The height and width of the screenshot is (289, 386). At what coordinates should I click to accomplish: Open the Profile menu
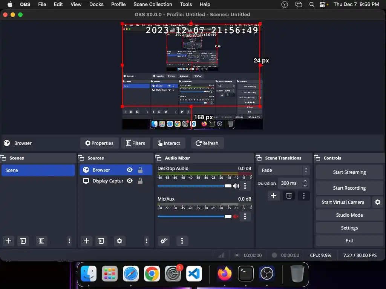pos(118,4)
